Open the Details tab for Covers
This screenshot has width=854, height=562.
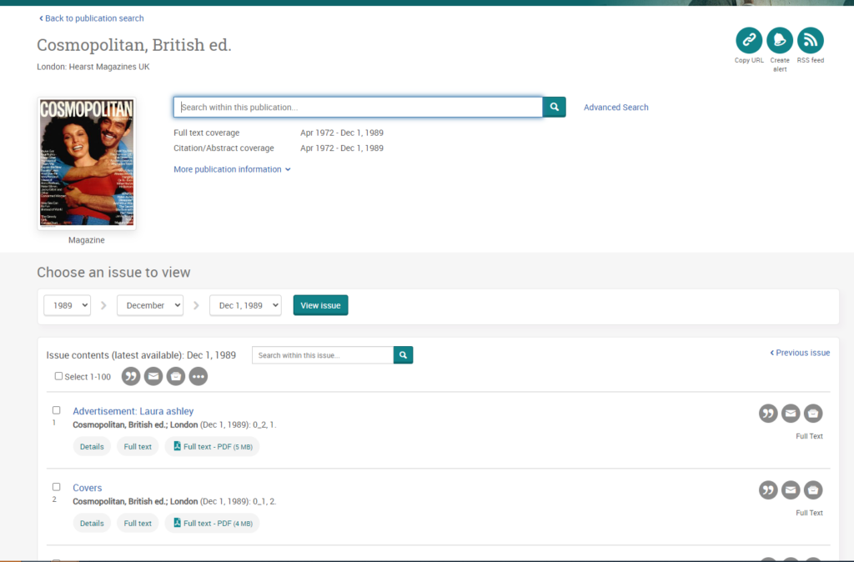click(92, 524)
